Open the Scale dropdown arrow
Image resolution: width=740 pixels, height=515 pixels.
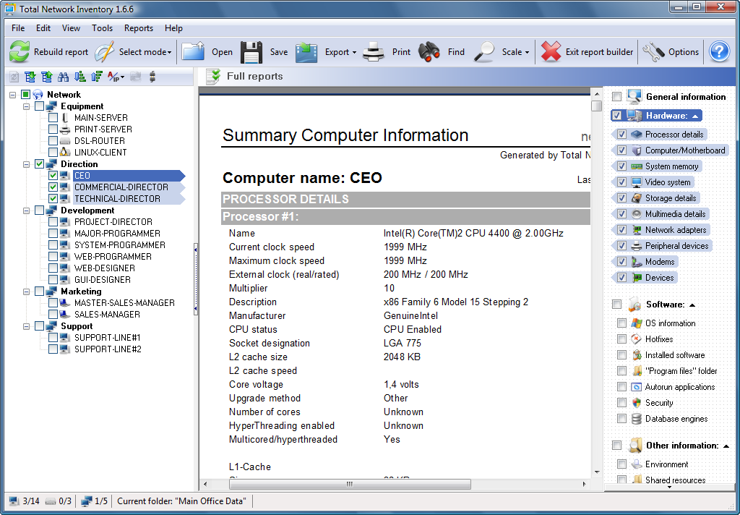click(x=527, y=53)
